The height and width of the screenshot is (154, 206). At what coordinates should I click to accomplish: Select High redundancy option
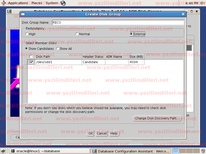[27, 34]
